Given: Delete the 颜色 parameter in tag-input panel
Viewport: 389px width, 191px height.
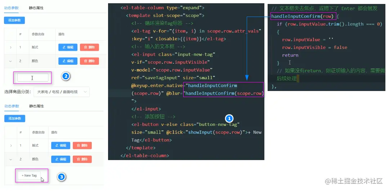Looking at the screenshot, I should coord(89,61).
